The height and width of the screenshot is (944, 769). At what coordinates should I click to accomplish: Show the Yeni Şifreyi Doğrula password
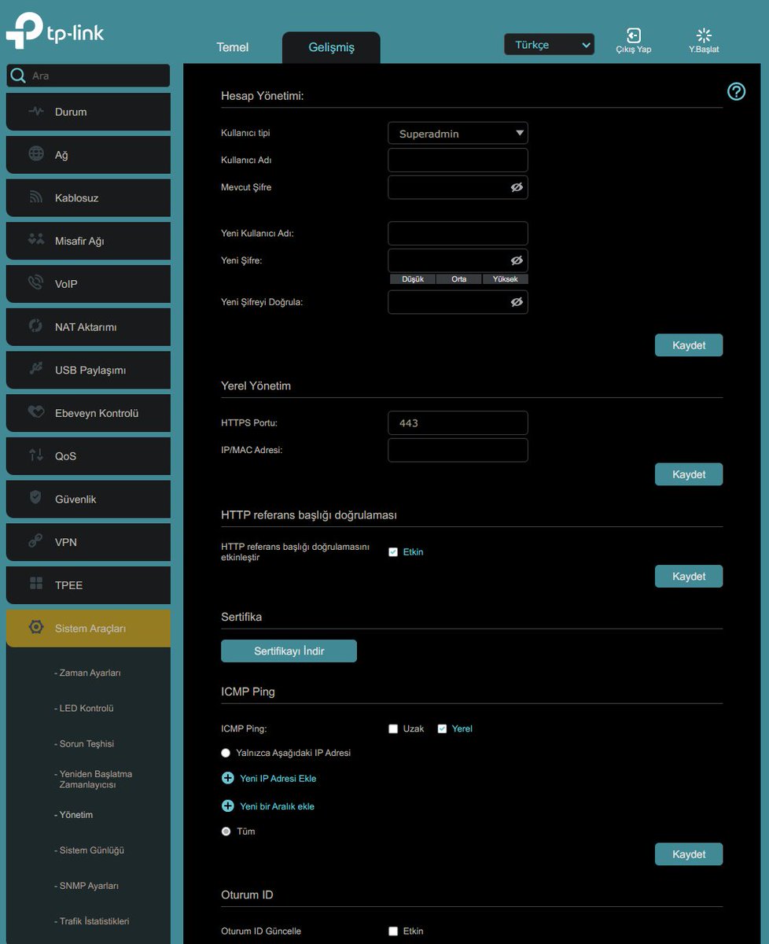coord(517,302)
